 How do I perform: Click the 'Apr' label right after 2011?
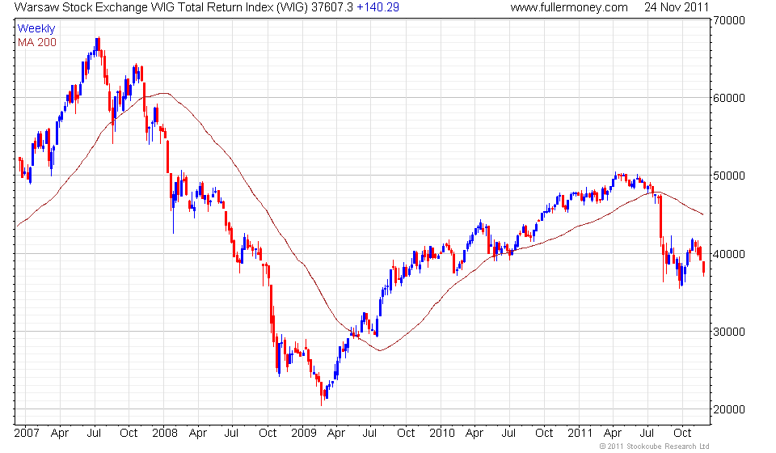pyautogui.click(x=613, y=434)
